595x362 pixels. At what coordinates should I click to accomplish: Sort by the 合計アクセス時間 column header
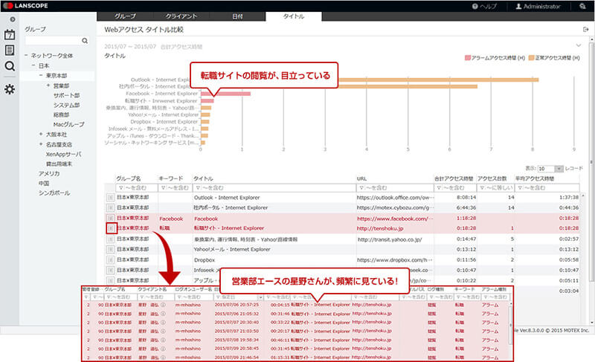click(454, 178)
